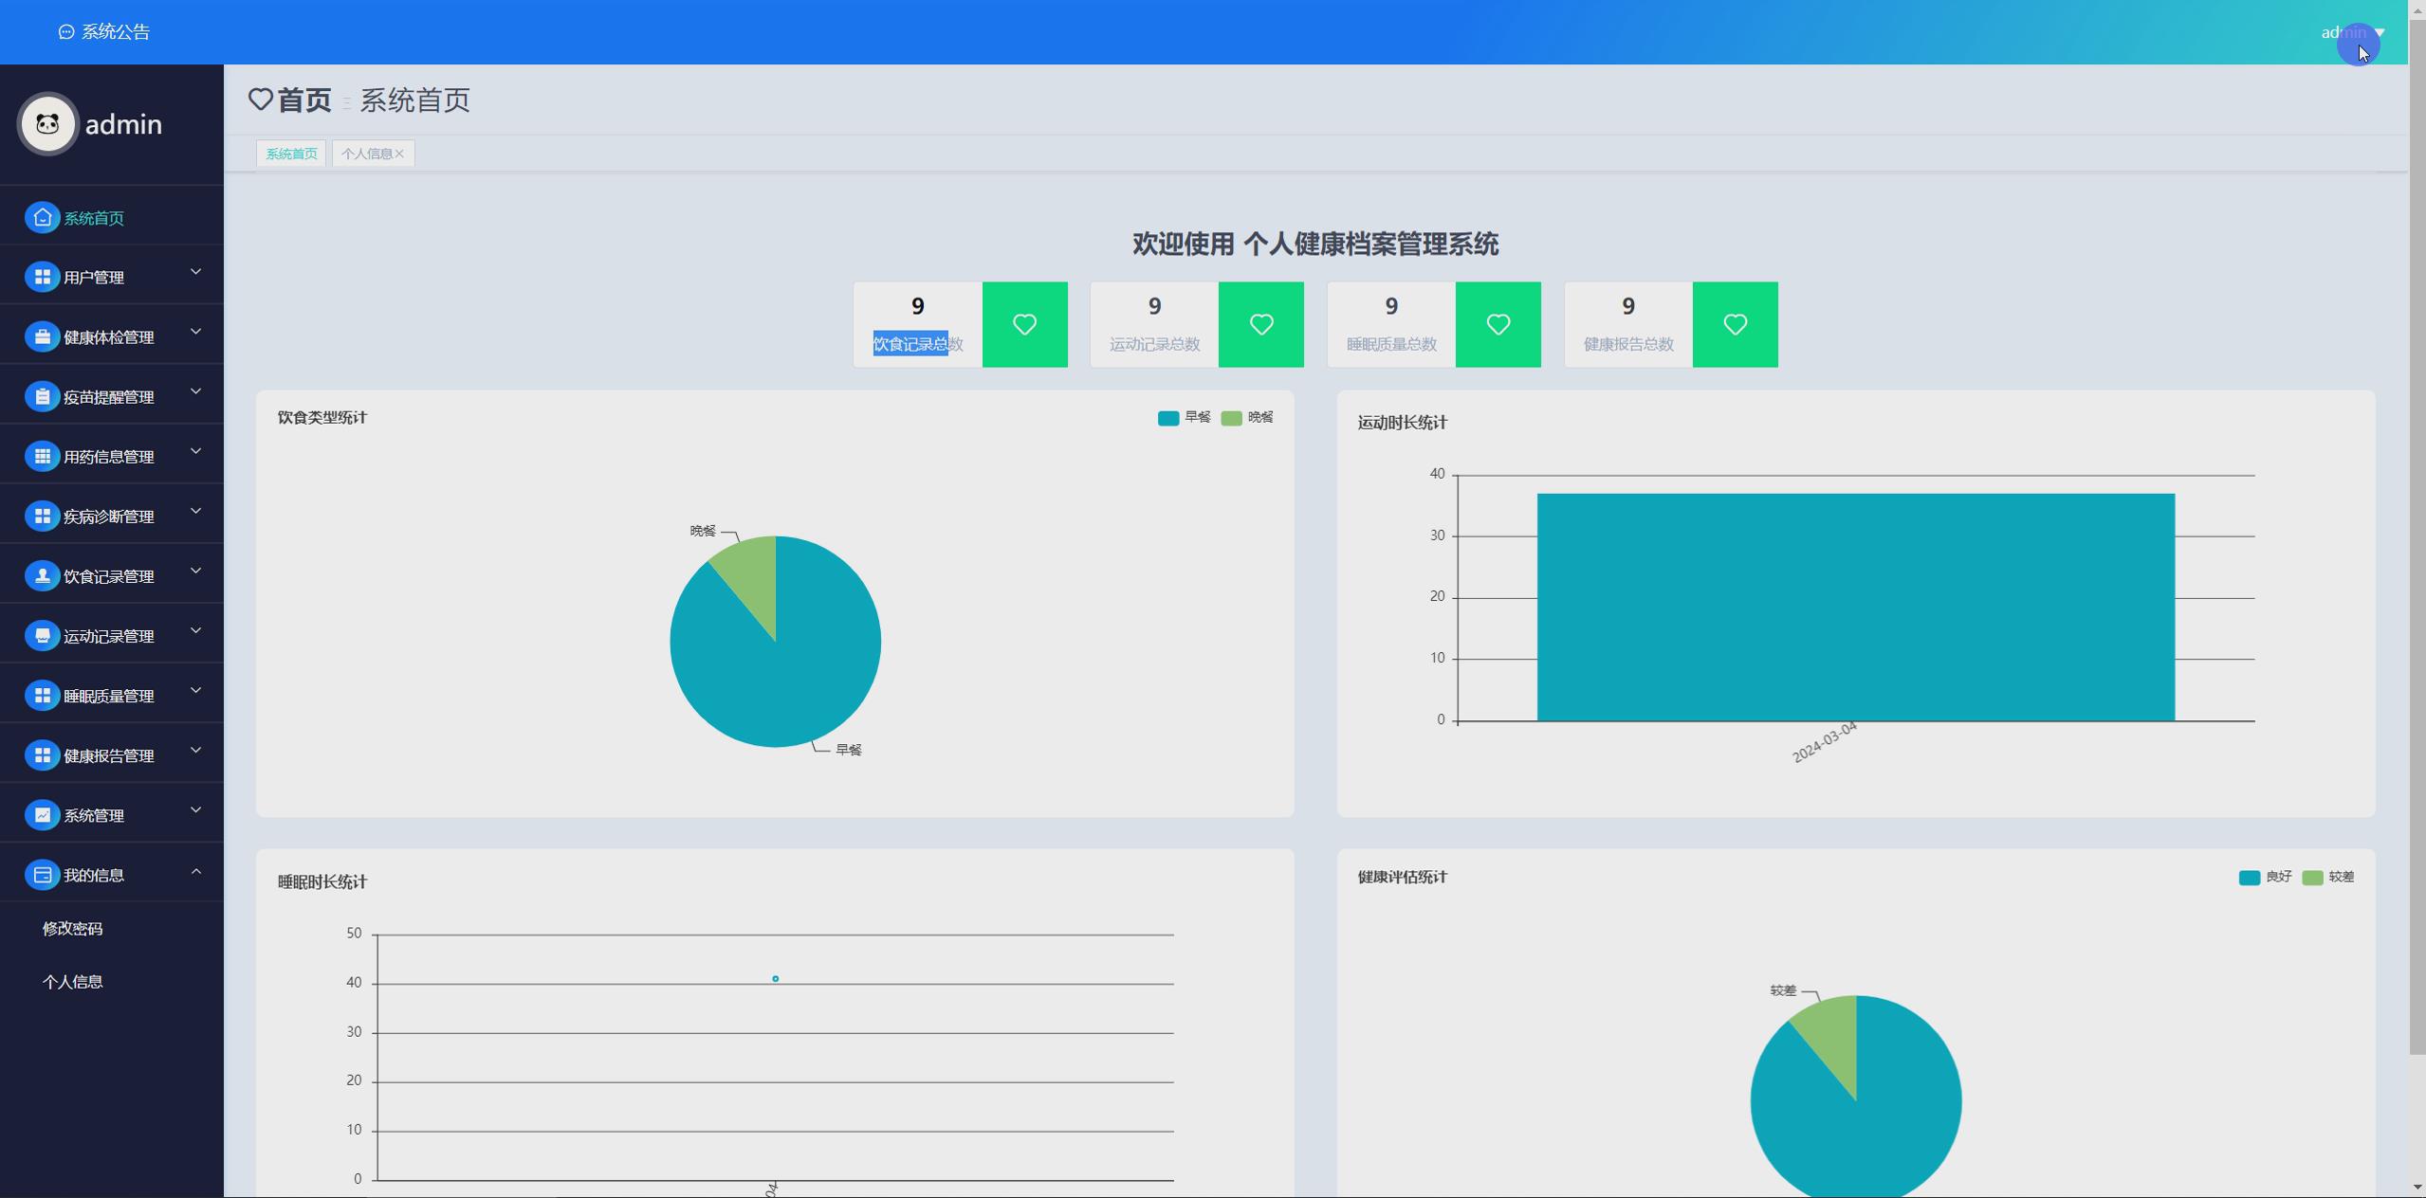
Task: Click the 系统管理 chart icon
Action: 42,815
